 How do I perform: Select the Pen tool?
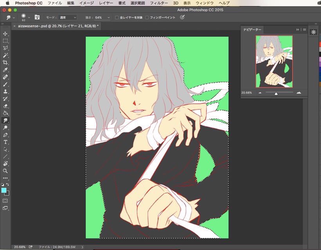point(5,135)
